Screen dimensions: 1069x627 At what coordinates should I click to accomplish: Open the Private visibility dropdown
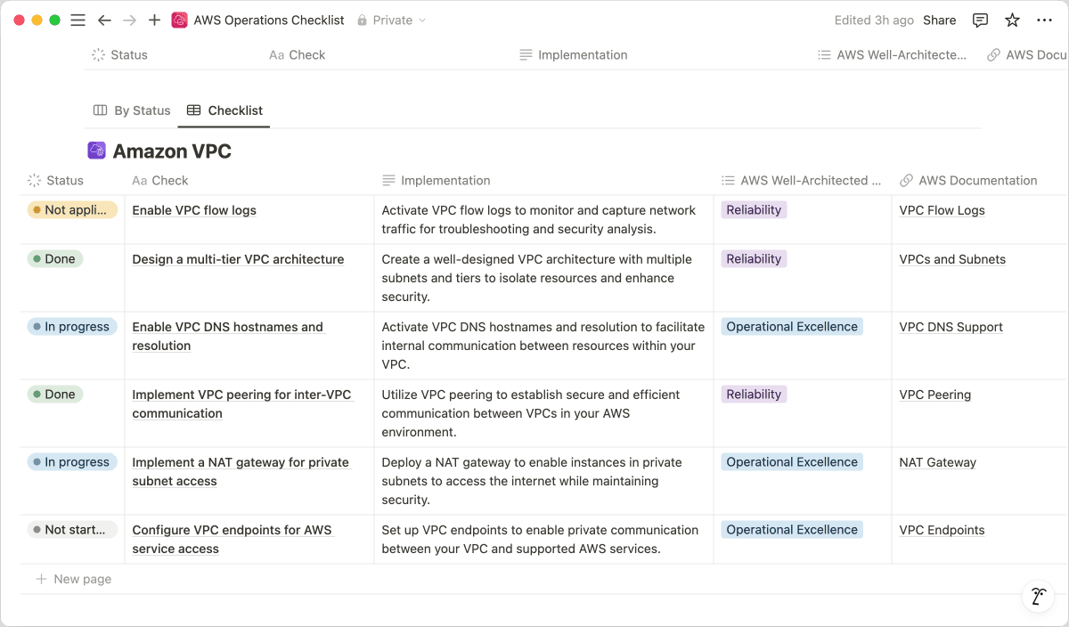coord(391,20)
